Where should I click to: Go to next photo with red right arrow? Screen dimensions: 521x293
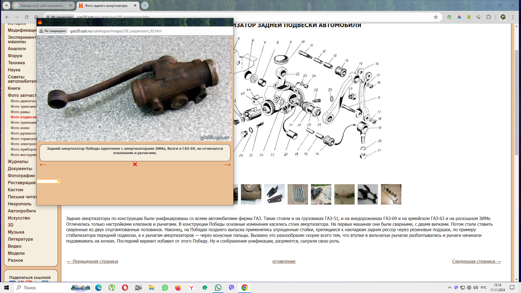pyautogui.click(x=227, y=165)
